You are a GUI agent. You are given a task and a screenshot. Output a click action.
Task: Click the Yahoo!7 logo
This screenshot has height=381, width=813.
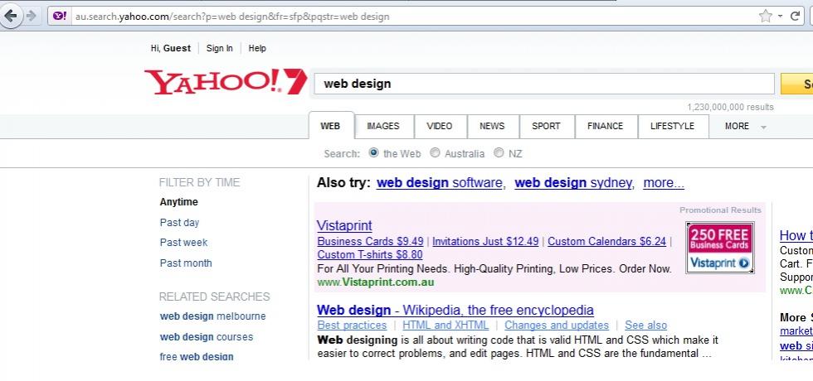[226, 82]
